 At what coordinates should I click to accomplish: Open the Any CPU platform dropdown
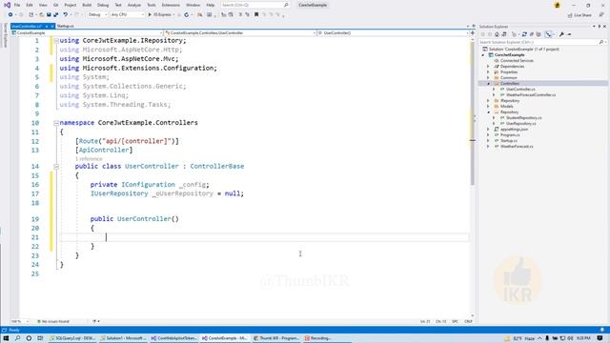tap(127, 15)
